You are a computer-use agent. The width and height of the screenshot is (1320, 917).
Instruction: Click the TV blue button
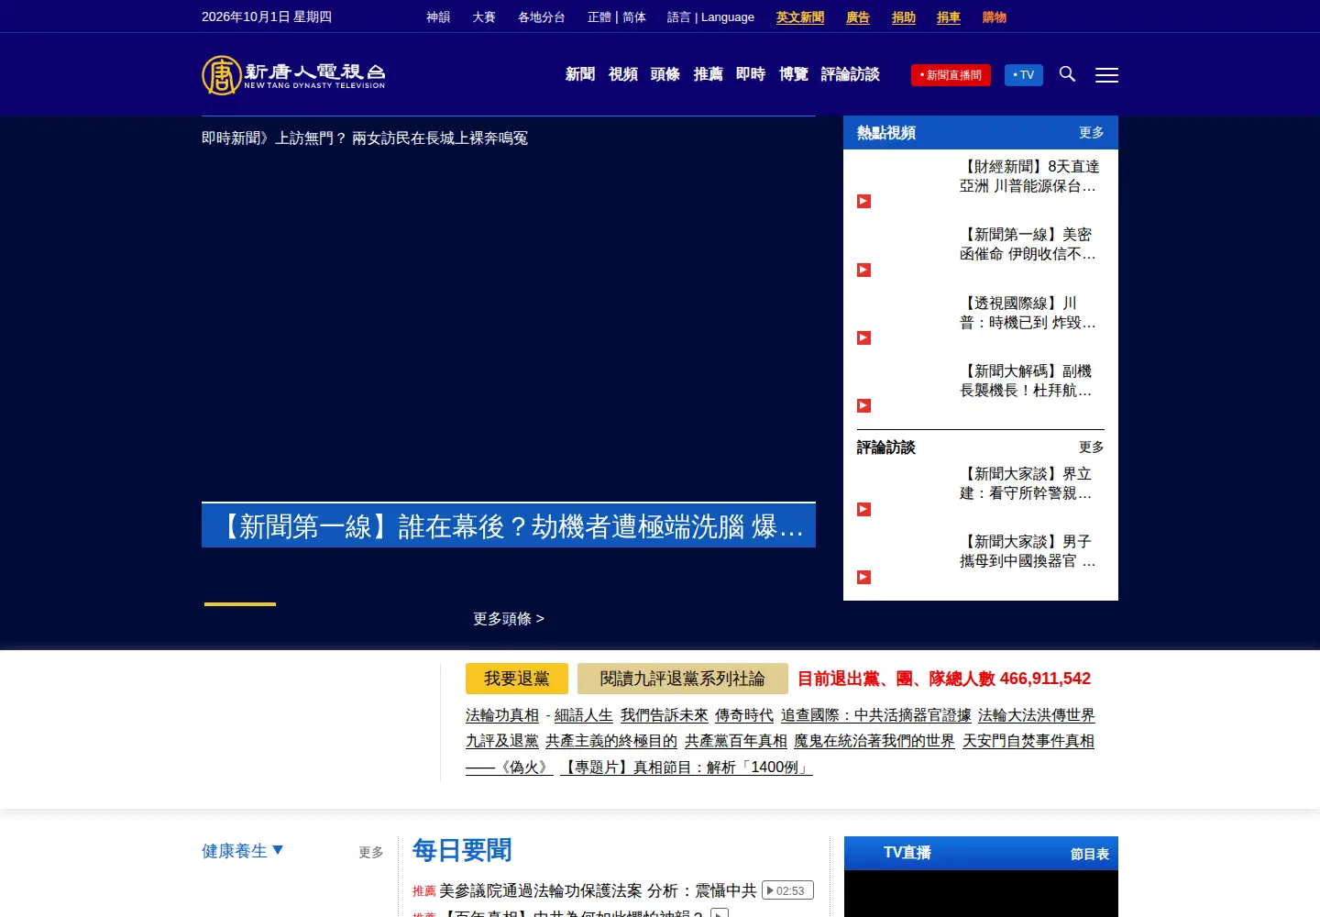pos(1024,75)
